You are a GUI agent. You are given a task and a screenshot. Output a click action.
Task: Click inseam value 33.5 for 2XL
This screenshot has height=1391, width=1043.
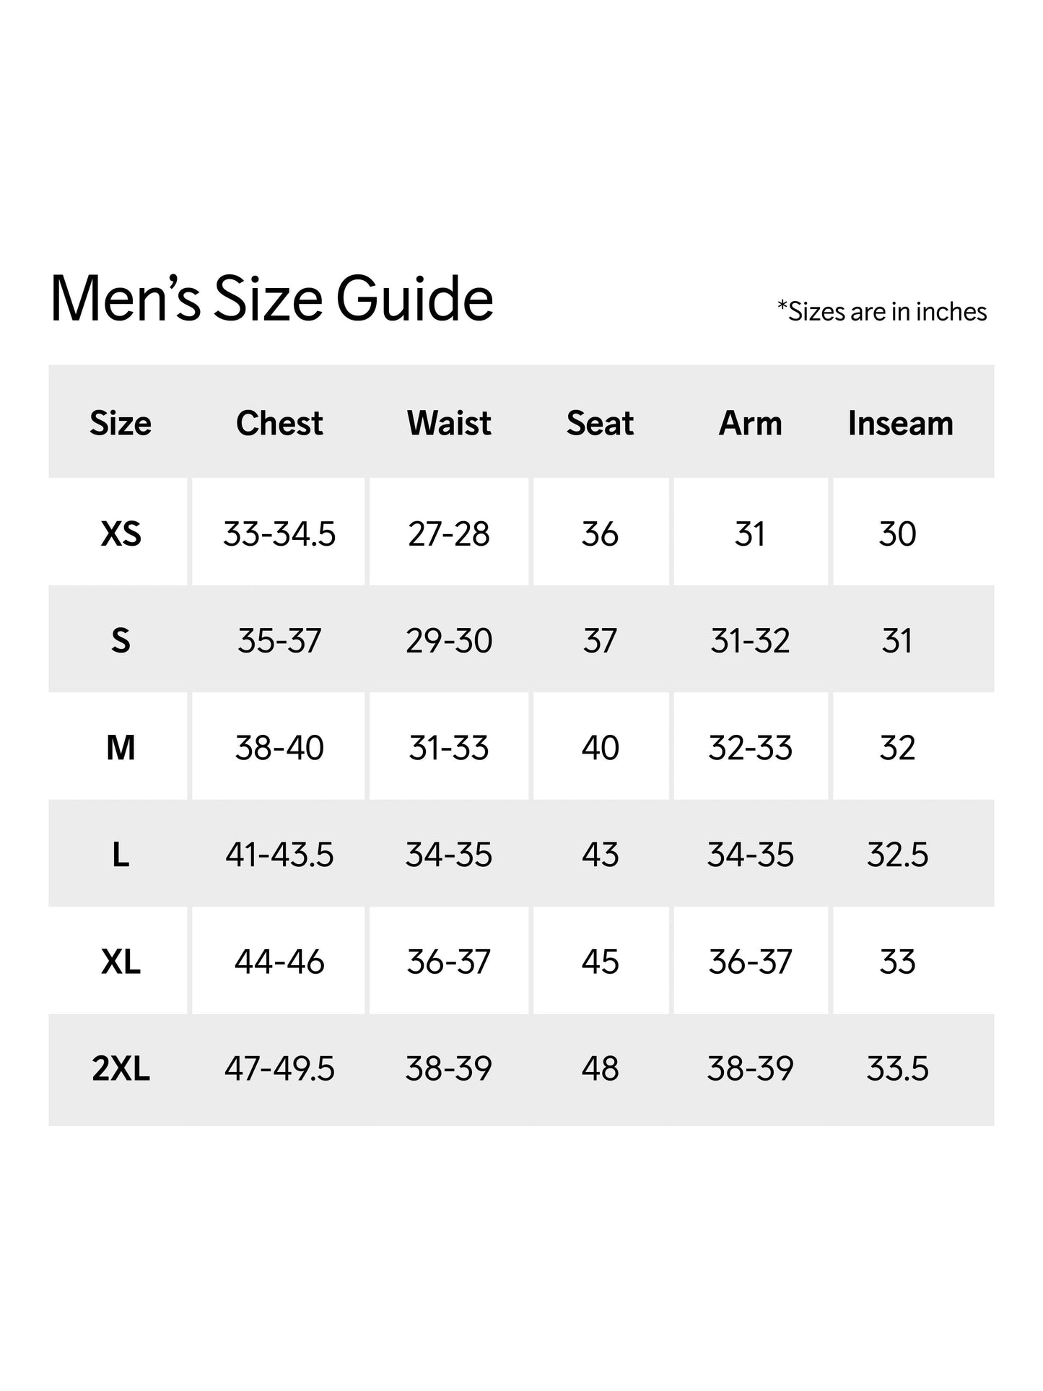point(897,1068)
